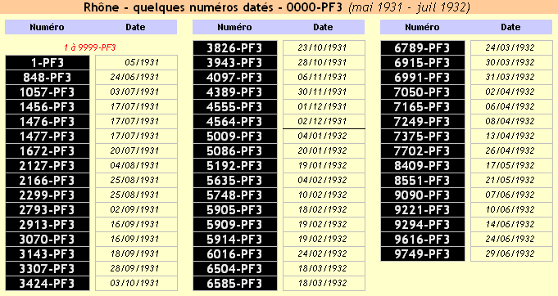The image size is (558, 296).
Task: Select plate 7375-PF3
Action: (x=423, y=137)
